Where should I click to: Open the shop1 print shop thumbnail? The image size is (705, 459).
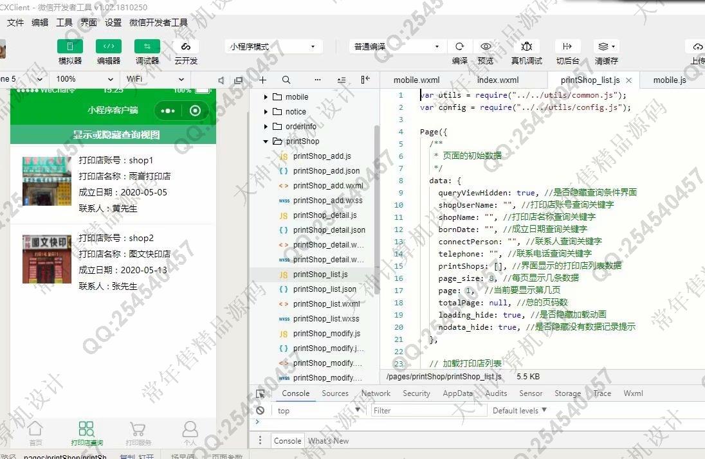[47, 181]
